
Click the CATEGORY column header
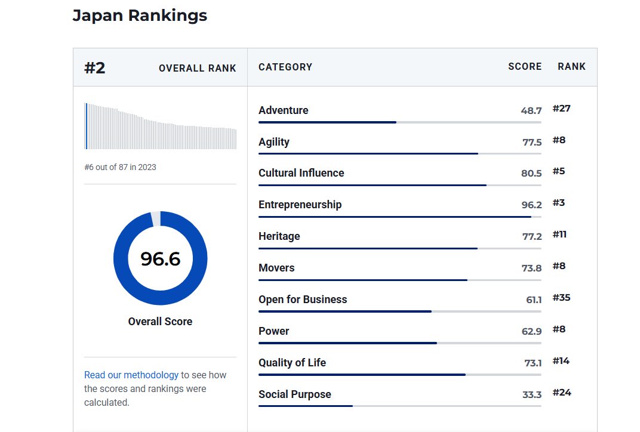pos(285,67)
